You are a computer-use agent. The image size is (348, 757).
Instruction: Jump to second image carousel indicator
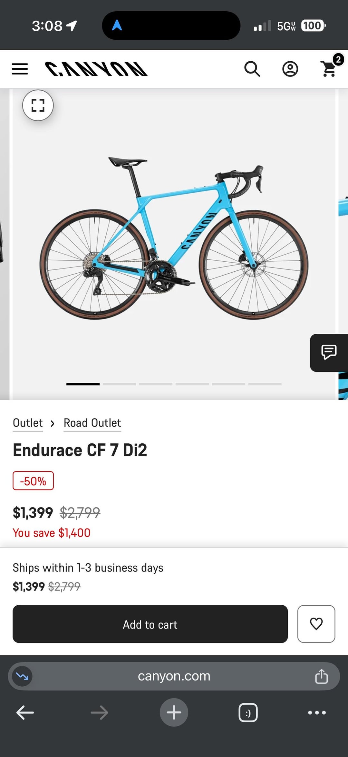click(x=119, y=384)
